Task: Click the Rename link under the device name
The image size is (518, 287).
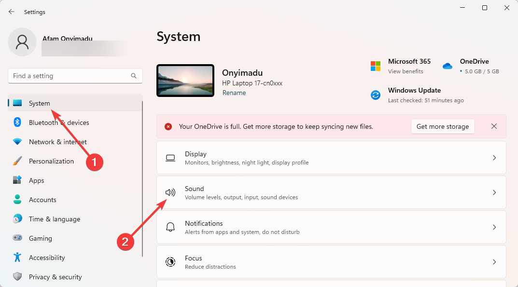Action: 234,93
